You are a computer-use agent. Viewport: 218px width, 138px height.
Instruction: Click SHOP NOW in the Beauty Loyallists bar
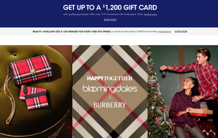tap(181, 31)
